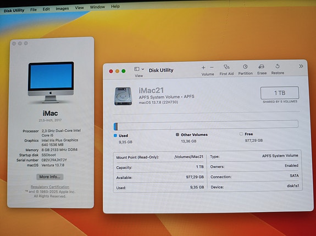316x236 pixels.
Task: Remove volume with minus icon
Action: [x=212, y=67]
